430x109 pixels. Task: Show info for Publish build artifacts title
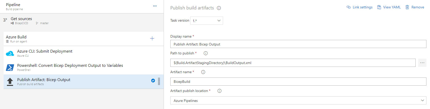pos(219,8)
